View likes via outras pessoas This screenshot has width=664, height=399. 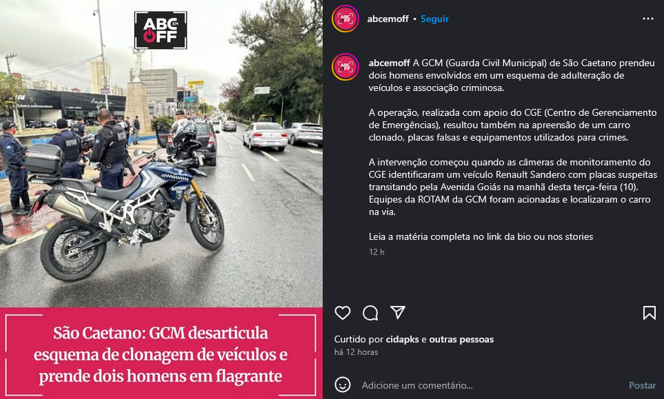pyautogui.click(x=461, y=339)
